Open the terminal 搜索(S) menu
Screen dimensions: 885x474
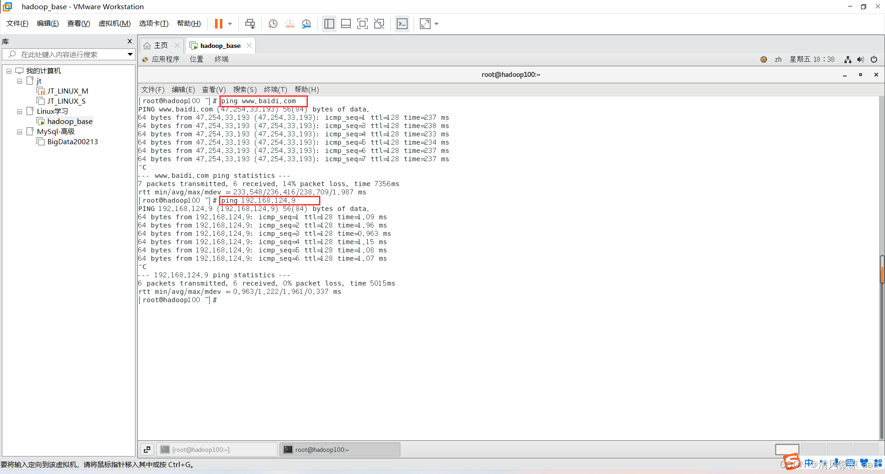245,90
